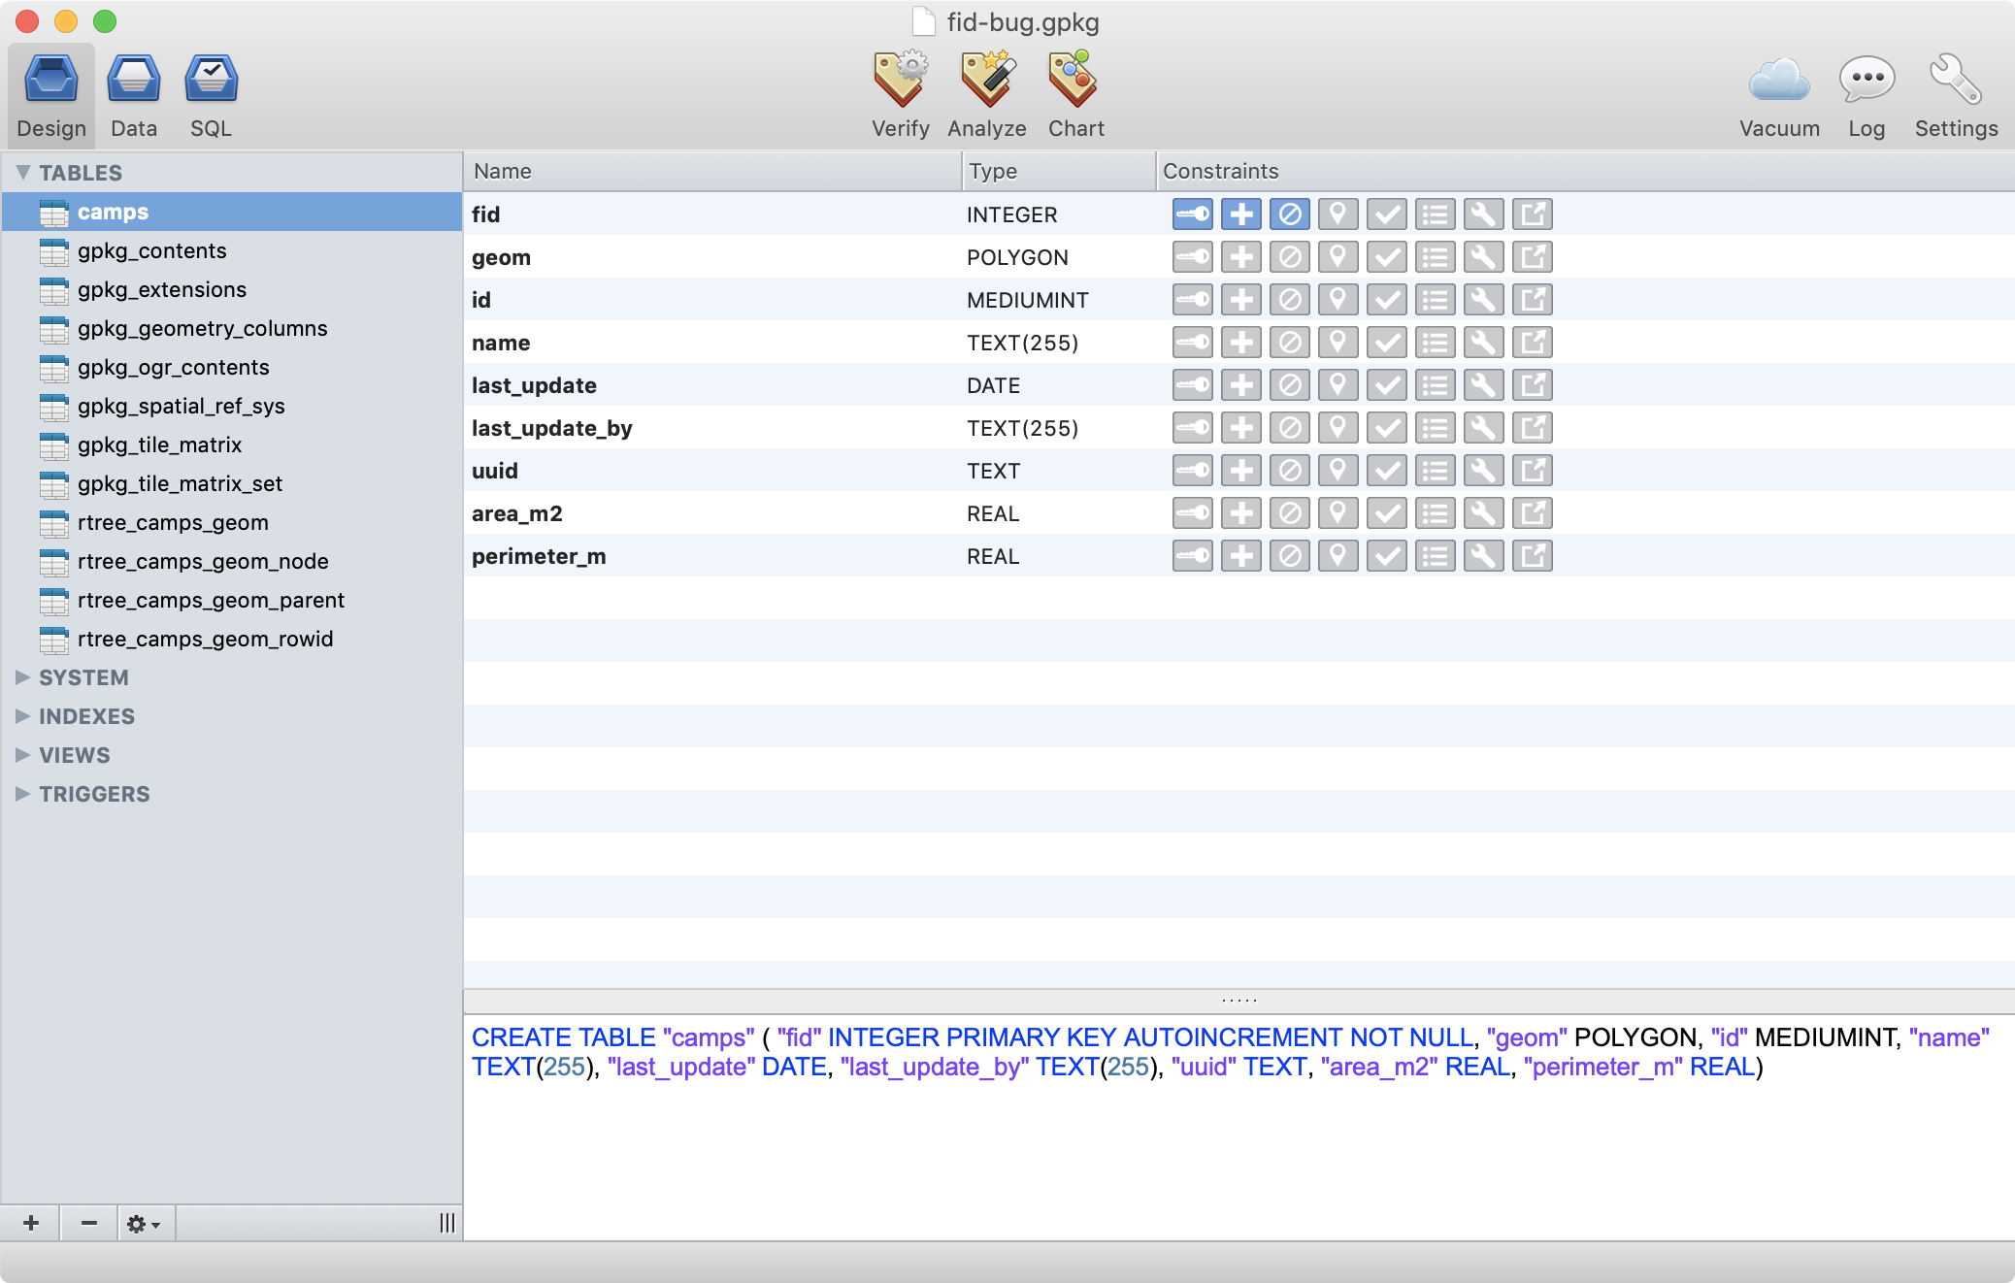Toggle not null constraint on name column

[x=1289, y=343]
